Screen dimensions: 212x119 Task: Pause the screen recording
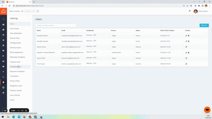(x=22, y=111)
